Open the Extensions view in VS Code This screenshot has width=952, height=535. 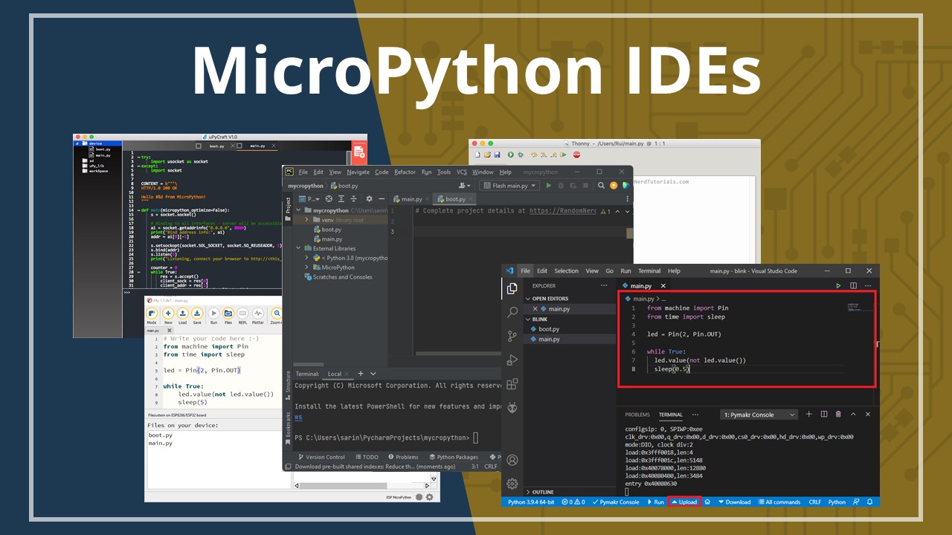click(x=512, y=384)
